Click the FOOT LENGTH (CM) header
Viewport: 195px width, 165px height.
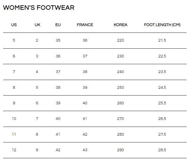(x=162, y=25)
